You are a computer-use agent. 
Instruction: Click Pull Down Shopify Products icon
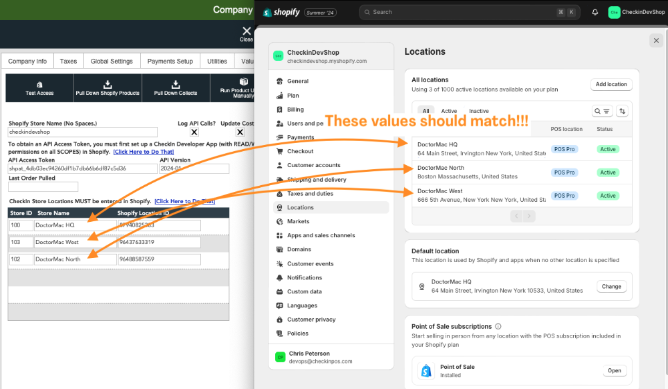pyautogui.click(x=108, y=84)
